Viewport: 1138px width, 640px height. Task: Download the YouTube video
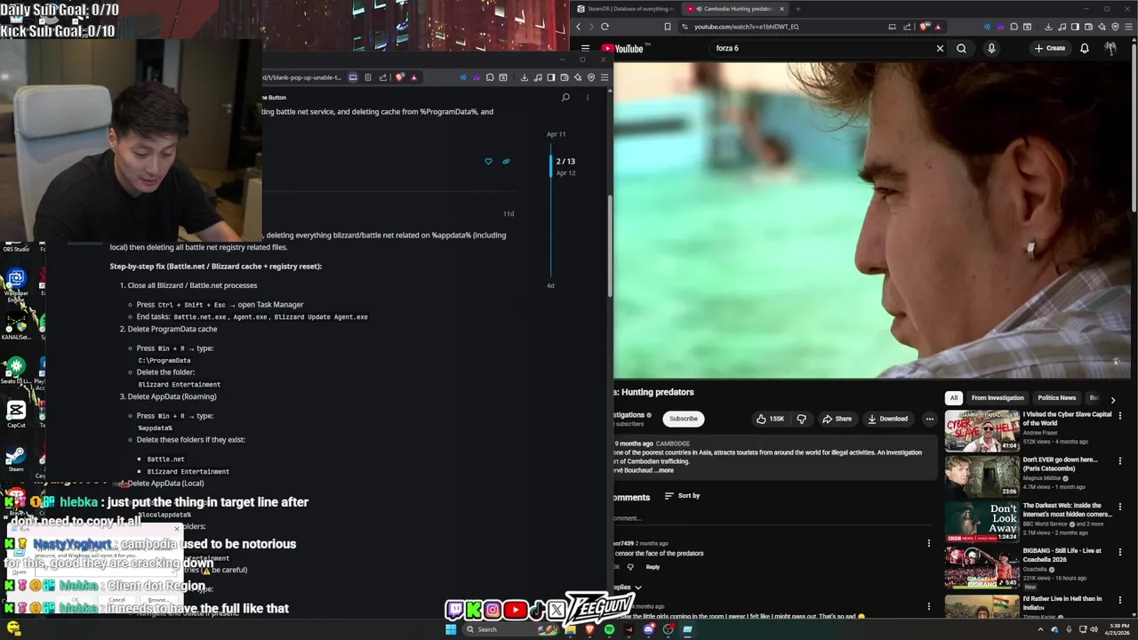888,419
